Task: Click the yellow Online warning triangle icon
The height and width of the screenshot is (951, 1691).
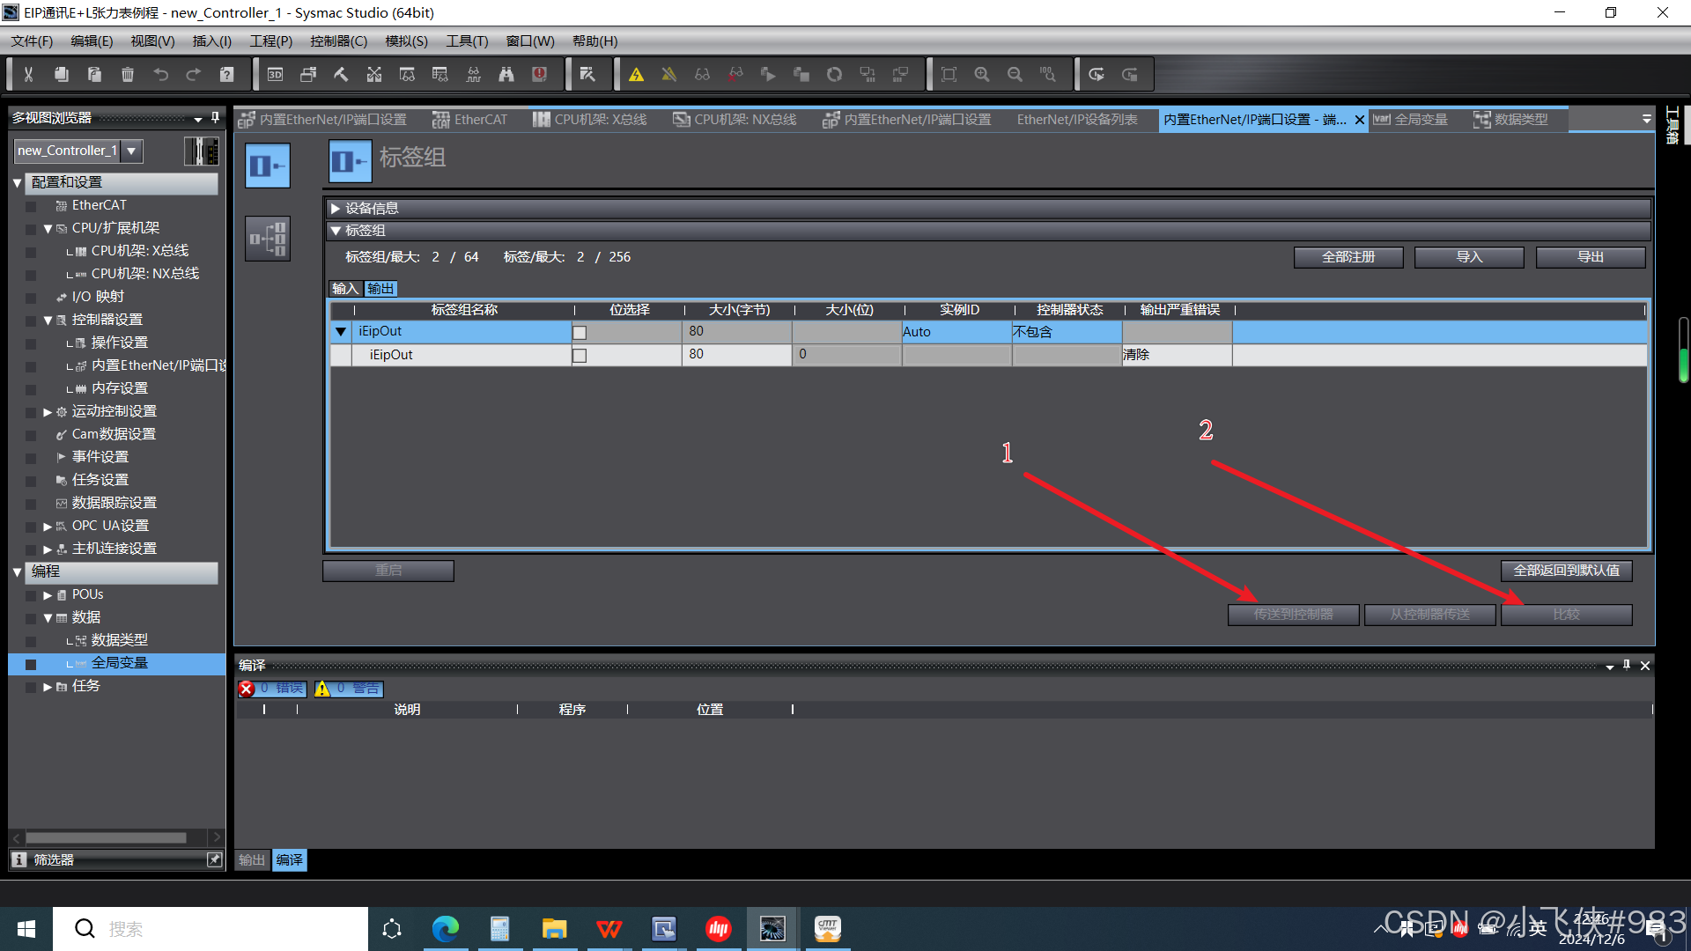Action: click(636, 75)
